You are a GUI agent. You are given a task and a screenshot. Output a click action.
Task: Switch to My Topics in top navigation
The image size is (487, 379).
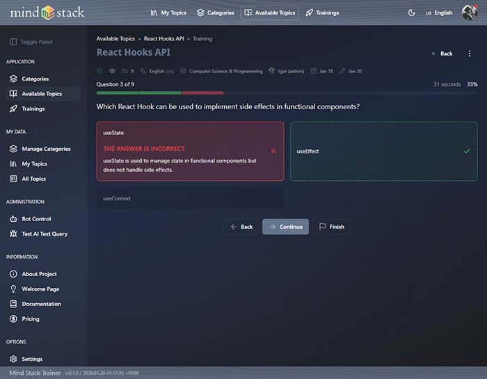(x=168, y=13)
